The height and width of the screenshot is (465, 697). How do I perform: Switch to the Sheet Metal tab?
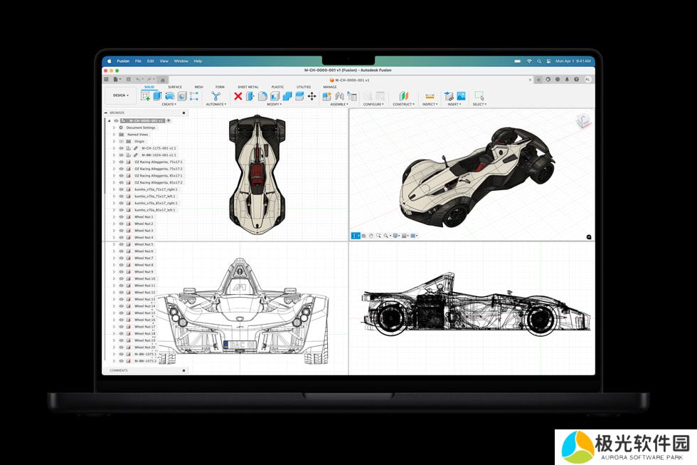(248, 87)
